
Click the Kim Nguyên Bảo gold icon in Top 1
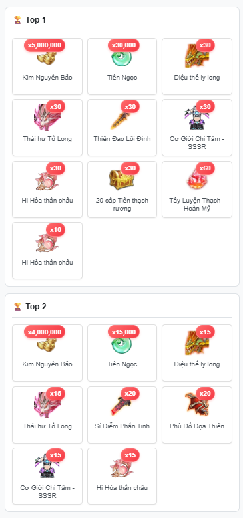click(x=47, y=55)
